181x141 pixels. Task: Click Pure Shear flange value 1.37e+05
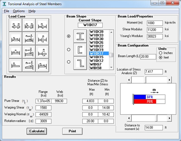(x=43, y=101)
